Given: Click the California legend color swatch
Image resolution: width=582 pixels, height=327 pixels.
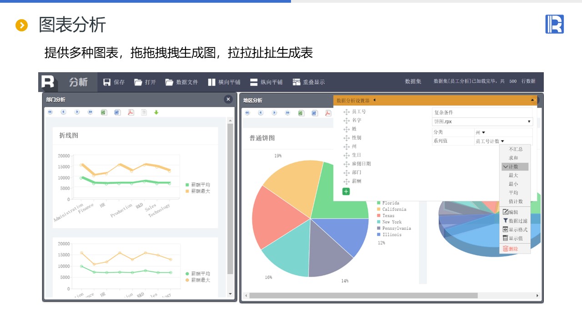Looking at the screenshot, I should click(x=379, y=209).
